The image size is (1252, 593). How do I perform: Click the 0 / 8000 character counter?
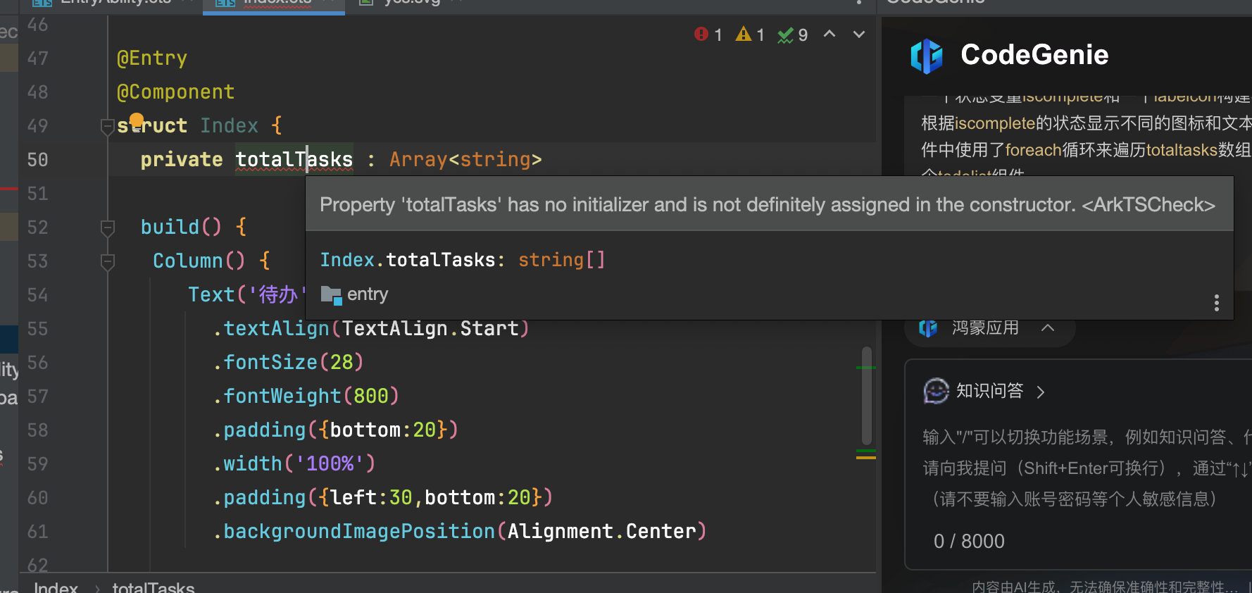[x=969, y=541]
